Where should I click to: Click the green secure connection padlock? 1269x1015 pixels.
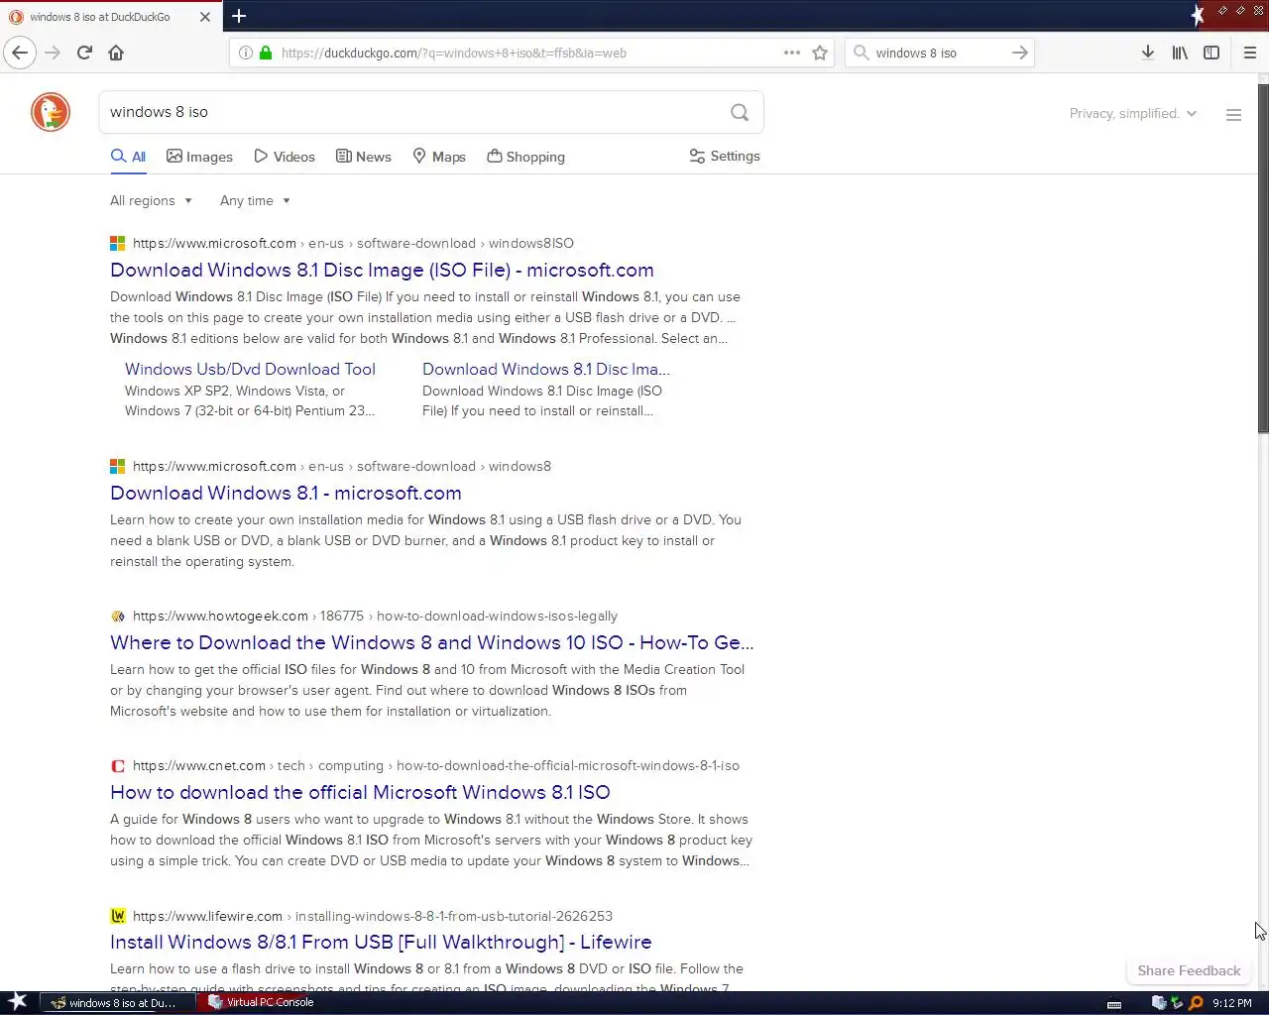[x=265, y=53]
